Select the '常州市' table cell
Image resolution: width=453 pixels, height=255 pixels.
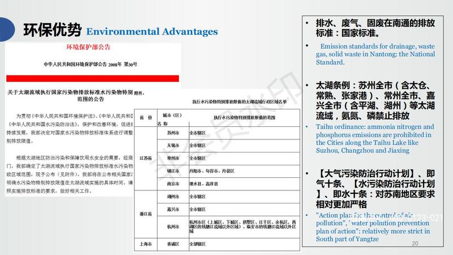tap(173, 159)
